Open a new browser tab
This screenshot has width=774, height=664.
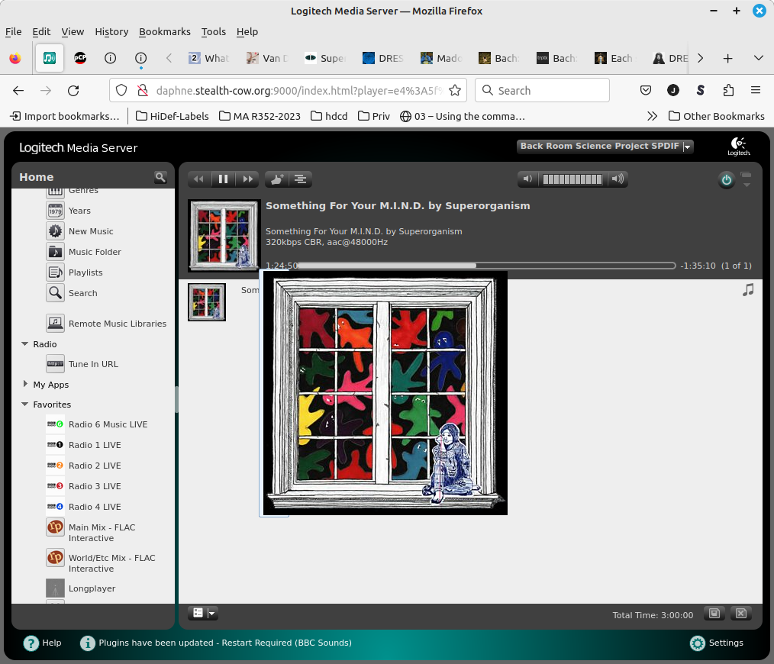point(727,58)
